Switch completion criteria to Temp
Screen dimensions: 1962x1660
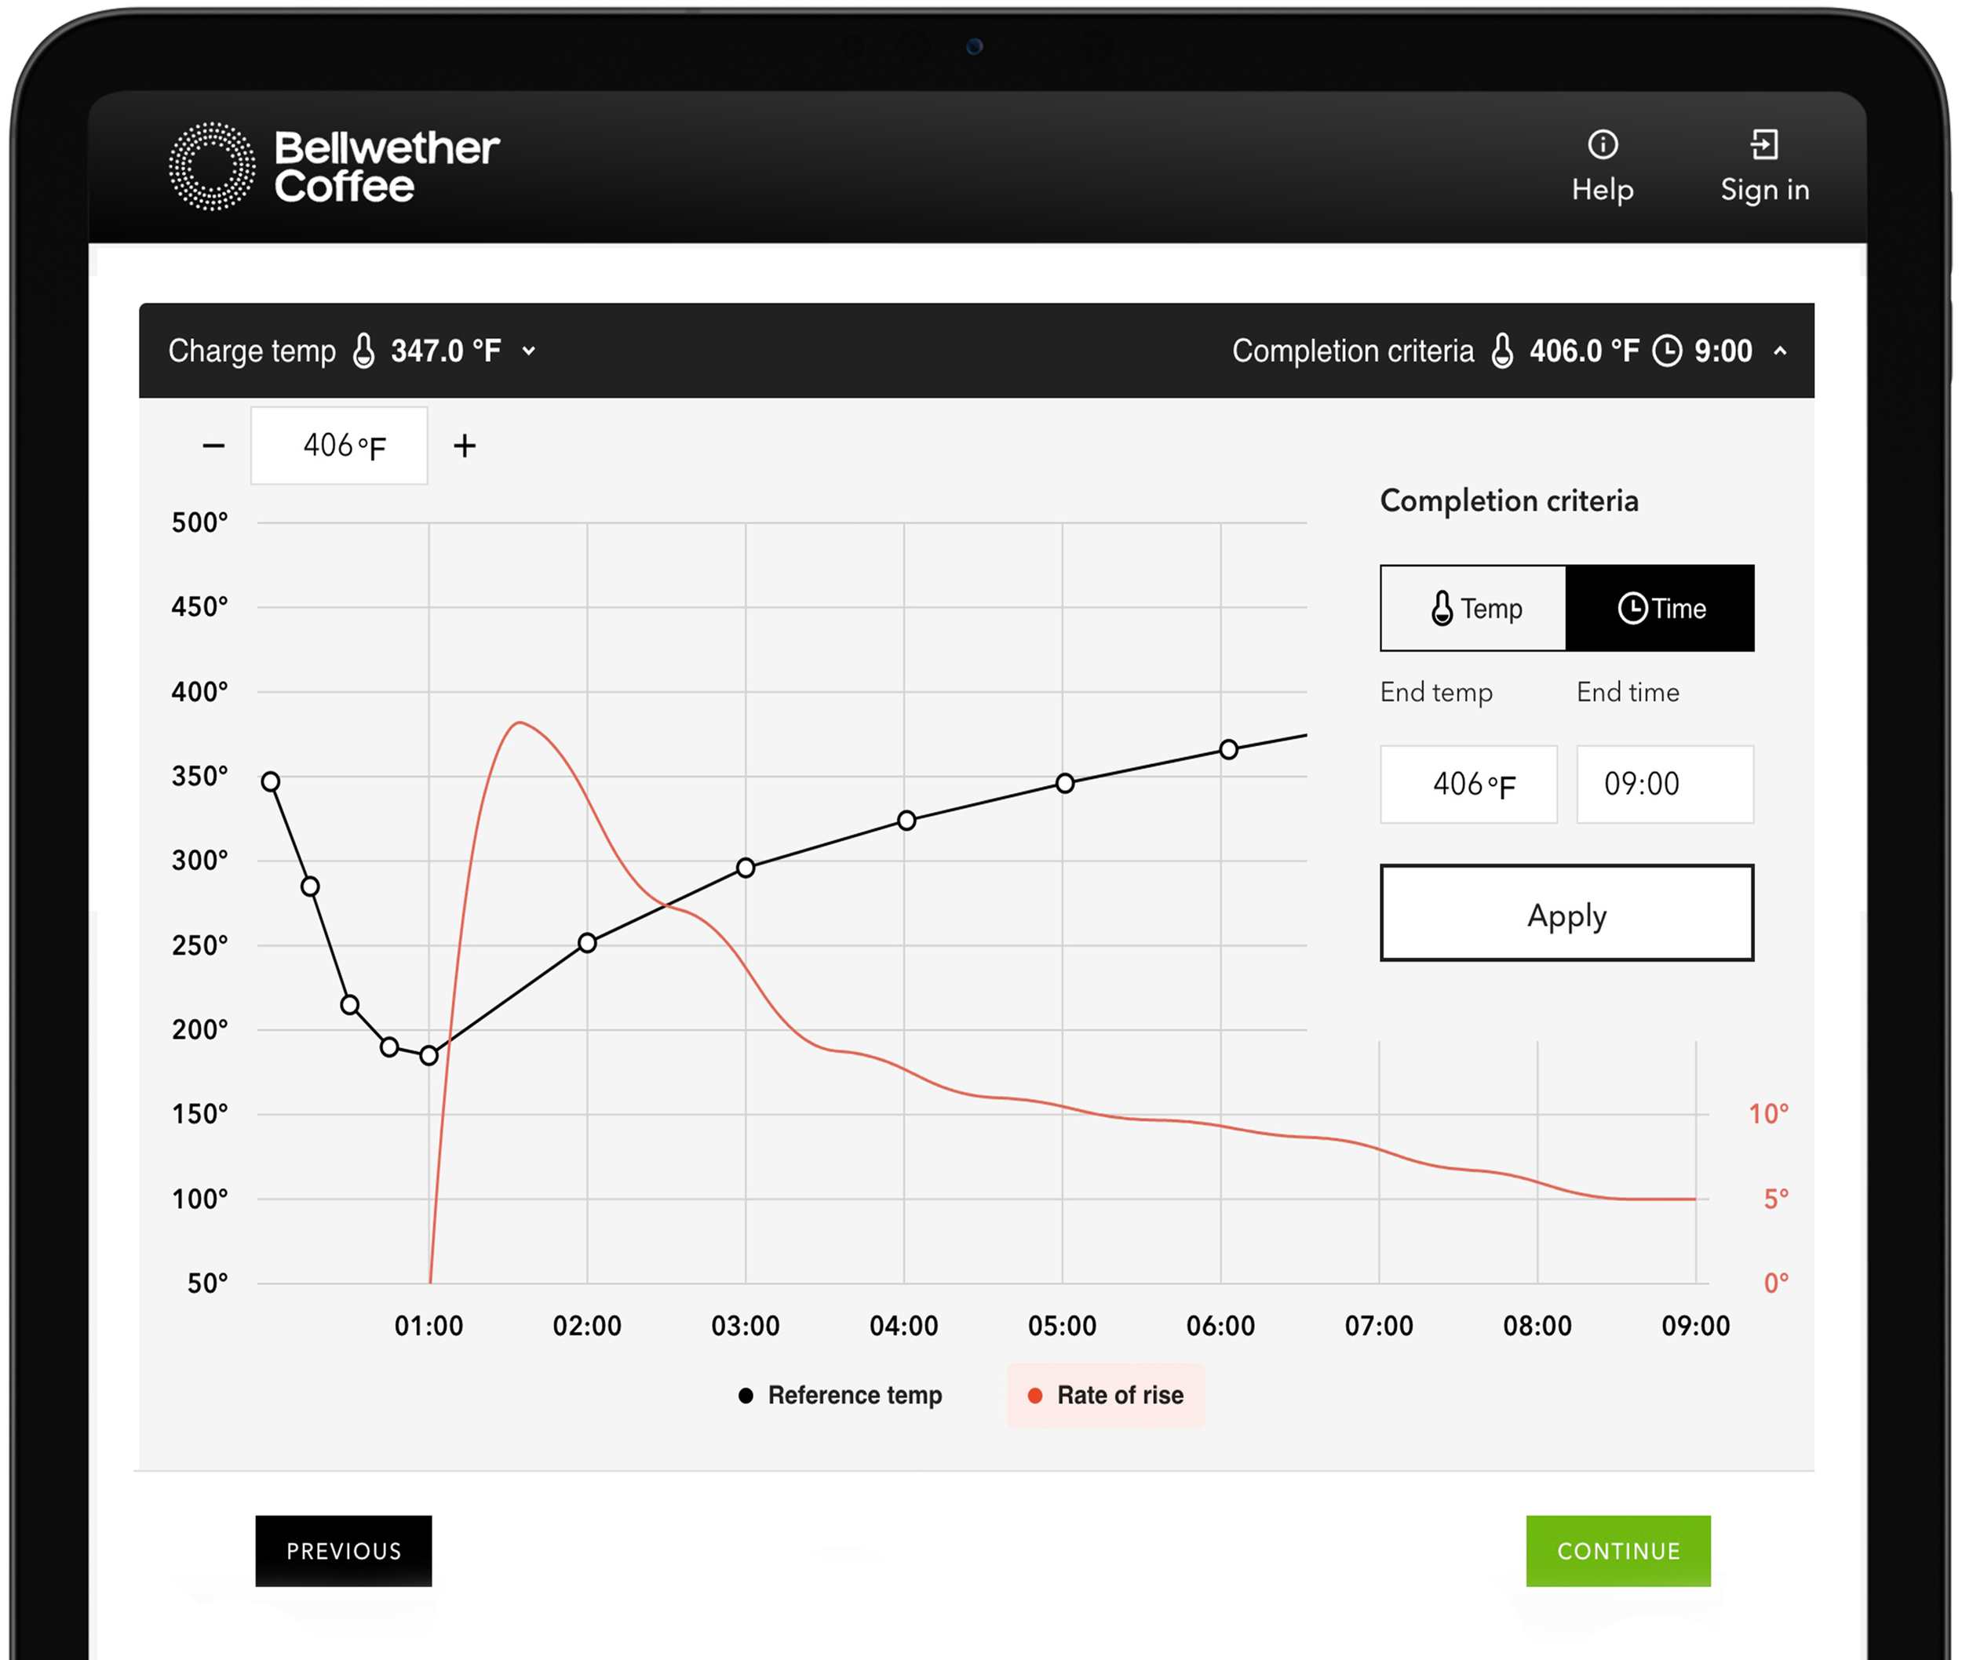[1471, 608]
